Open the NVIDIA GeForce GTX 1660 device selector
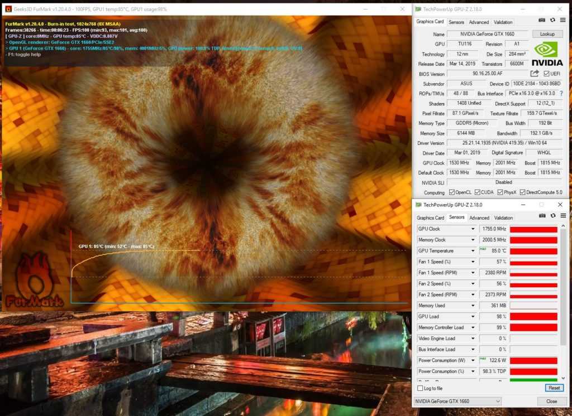 point(457,402)
